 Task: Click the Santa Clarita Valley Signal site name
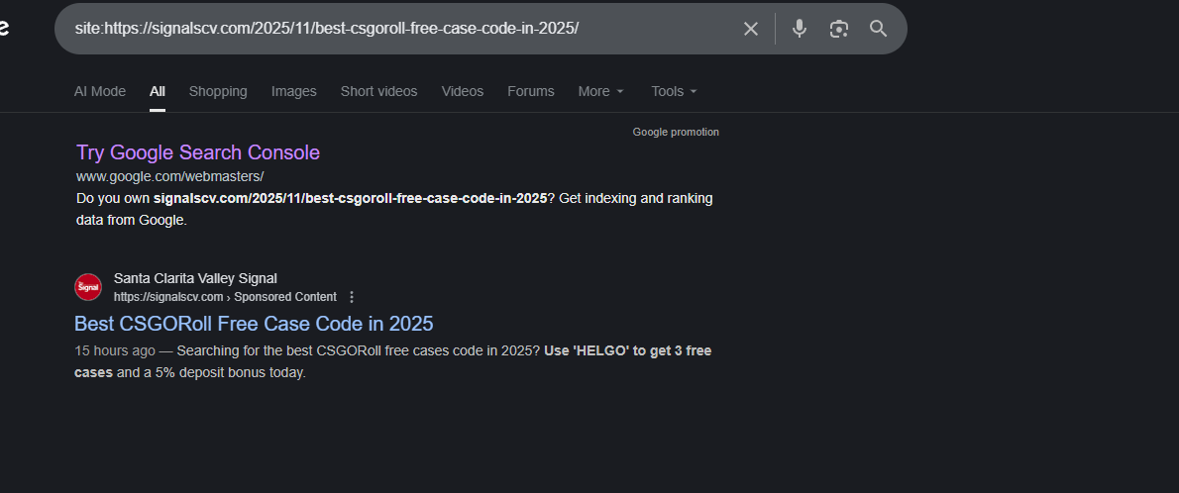point(195,278)
